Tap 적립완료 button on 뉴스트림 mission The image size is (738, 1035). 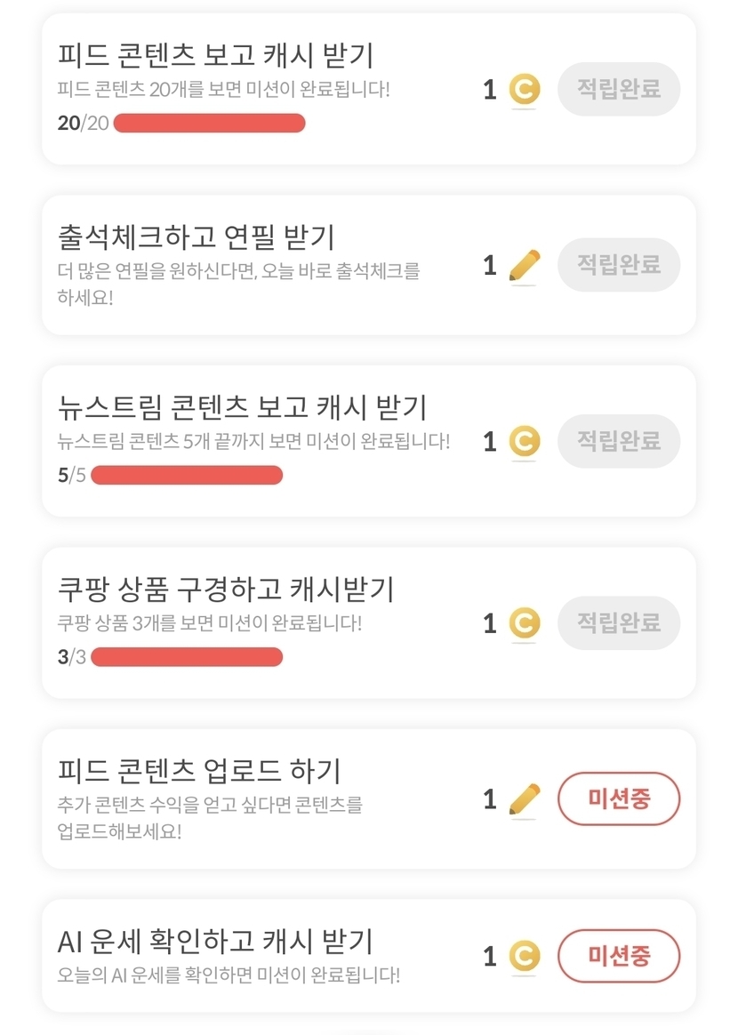(x=619, y=441)
